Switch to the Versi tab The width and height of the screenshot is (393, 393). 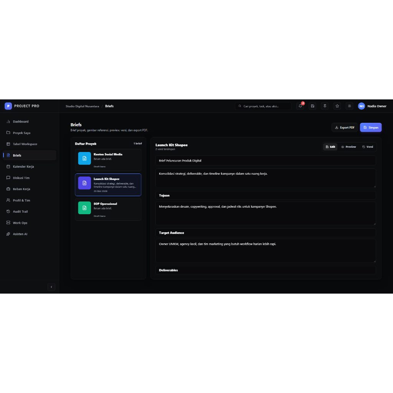pos(368,147)
